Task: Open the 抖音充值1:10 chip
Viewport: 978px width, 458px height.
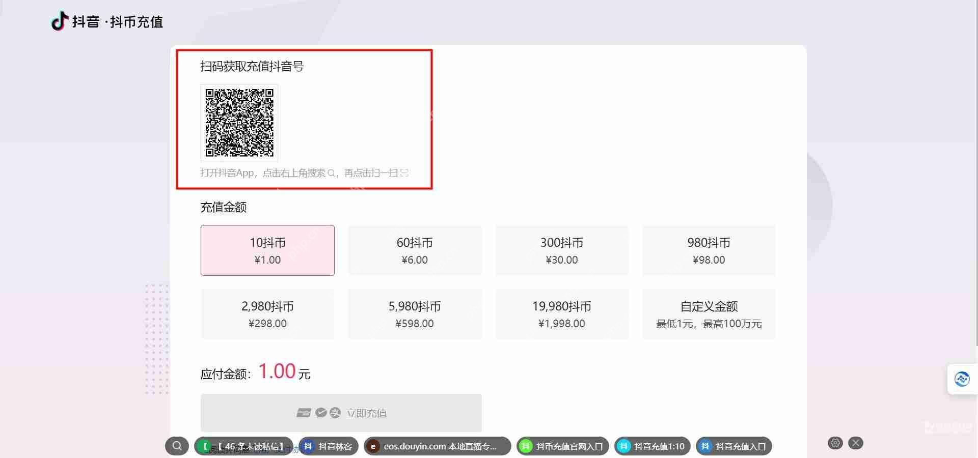Action: click(x=653, y=446)
